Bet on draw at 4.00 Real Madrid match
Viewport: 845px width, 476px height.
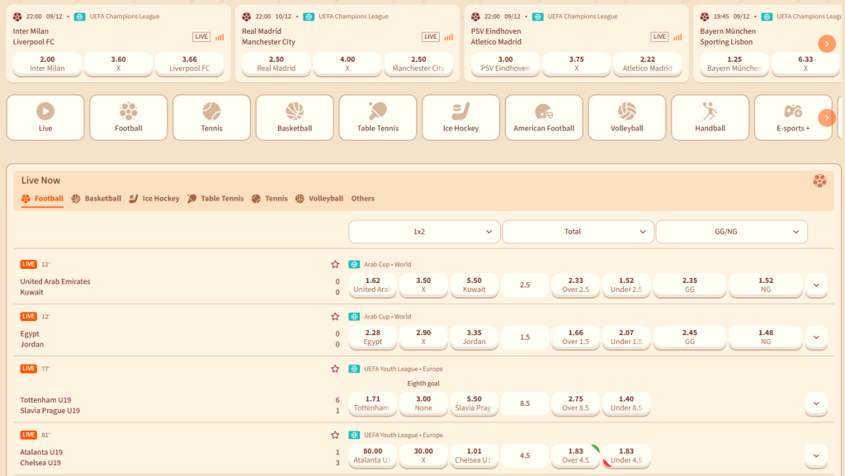[x=347, y=64]
